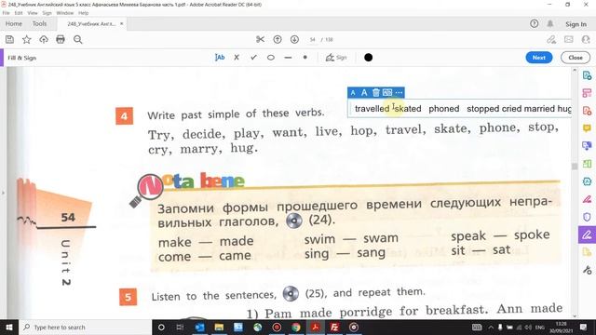Save the document with the floppy disk icon
Viewport: 596px width, 335px height.
(10, 39)
